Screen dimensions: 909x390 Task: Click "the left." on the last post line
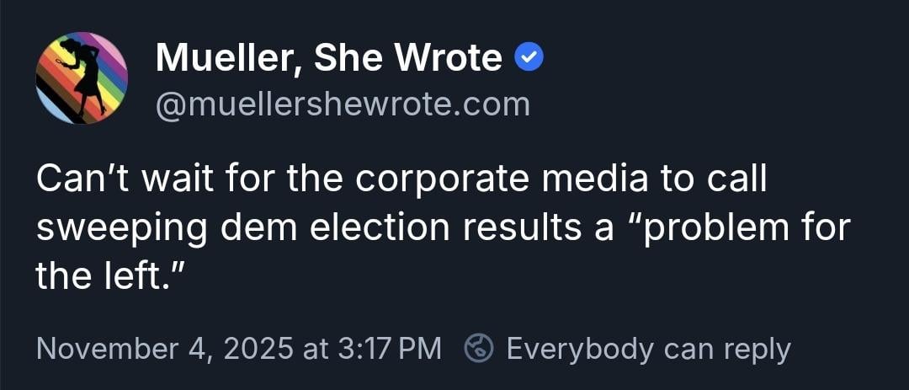click(x=106, y=277)
